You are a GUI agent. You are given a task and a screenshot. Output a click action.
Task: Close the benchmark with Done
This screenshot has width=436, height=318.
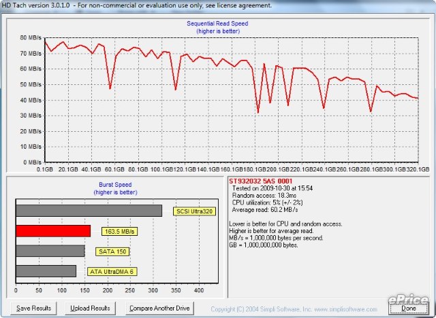pos(408,308)
